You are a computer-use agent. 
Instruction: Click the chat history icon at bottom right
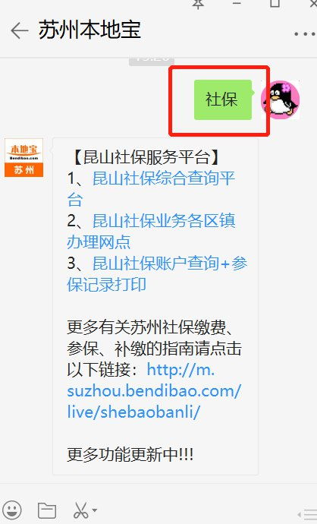pyautogui.click(x=308, y=515)
